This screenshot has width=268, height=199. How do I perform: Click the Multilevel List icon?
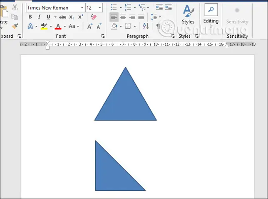pos(142,7)
